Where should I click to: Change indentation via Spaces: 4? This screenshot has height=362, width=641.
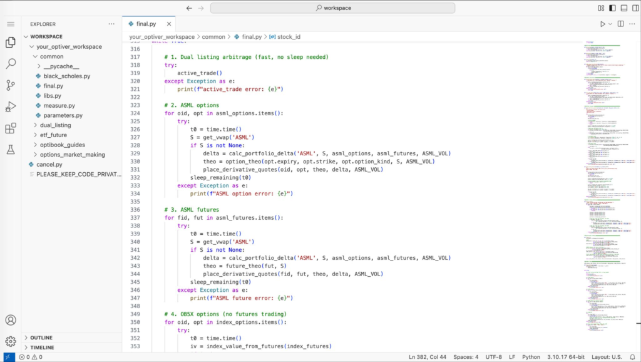point(466,357)
